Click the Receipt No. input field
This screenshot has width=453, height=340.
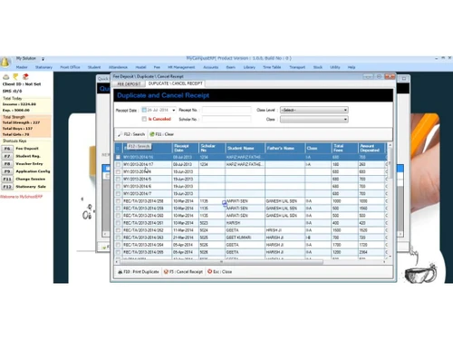pyautogui.click(x=226, y=110)
